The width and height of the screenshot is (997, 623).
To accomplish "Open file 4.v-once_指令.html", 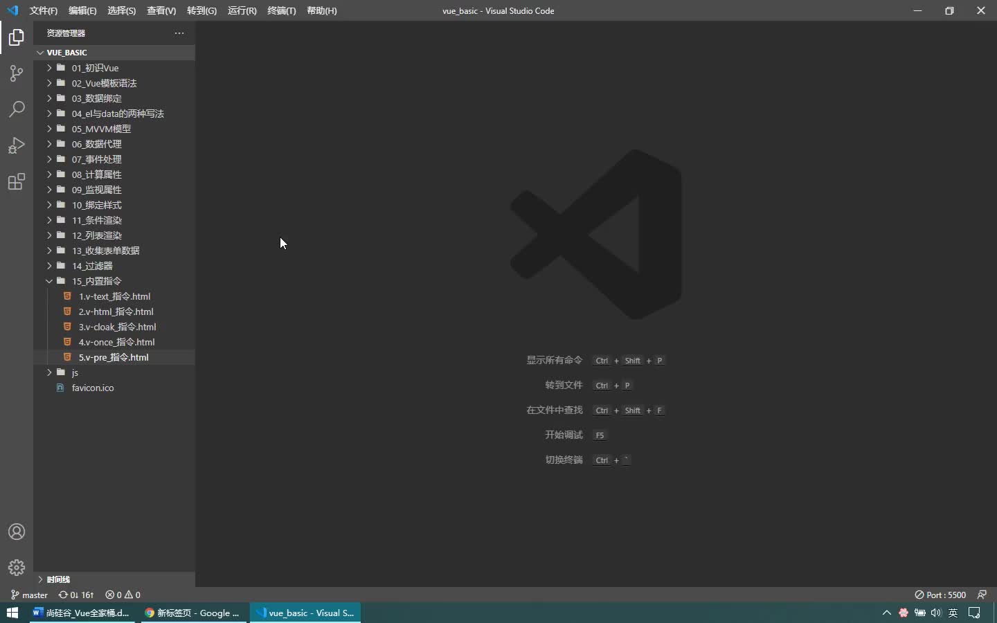I will tap(114, 342).
